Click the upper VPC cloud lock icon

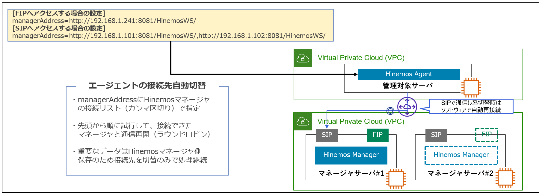[x=303, y=58]
